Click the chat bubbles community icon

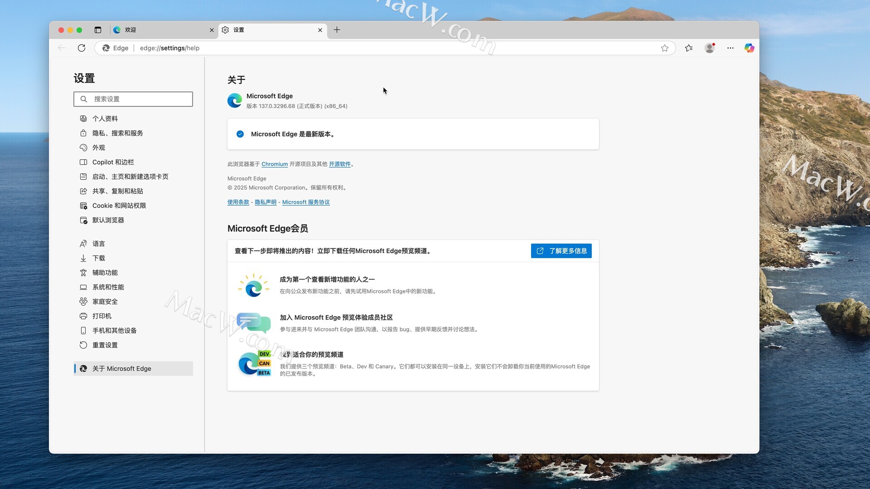(254, 323)
